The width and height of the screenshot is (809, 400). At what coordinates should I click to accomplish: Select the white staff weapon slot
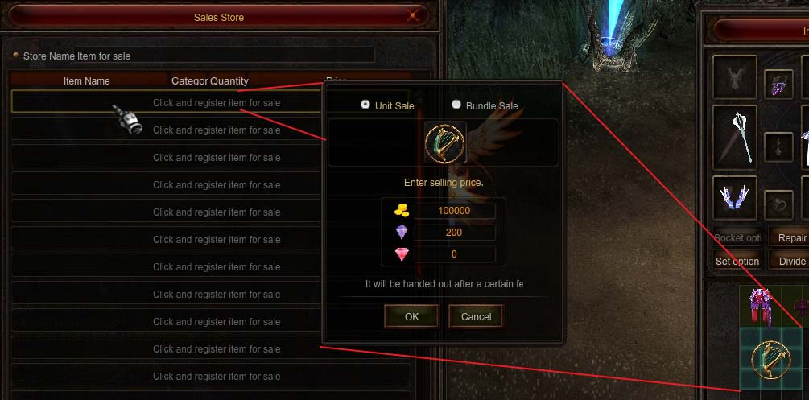pyautogui.click(x=735, y=138)
